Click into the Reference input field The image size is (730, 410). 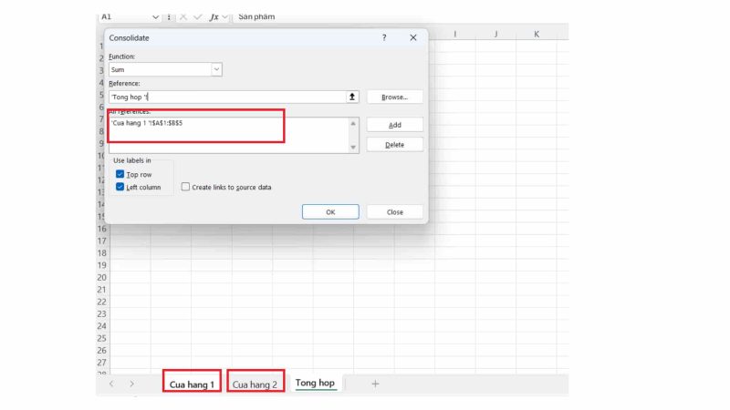(x=227, y=97)
